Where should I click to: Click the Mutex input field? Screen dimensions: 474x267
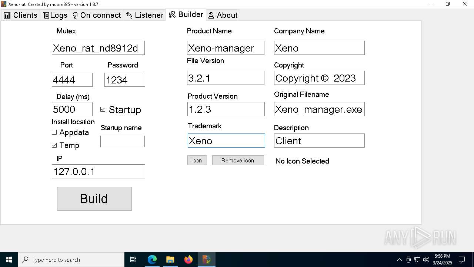pyautogui.click(x=98, y=48)
